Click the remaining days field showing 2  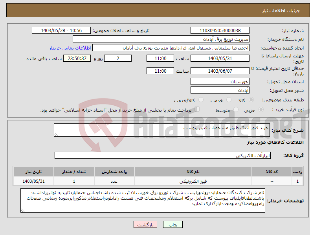pyautogui.click(x=118, y=58)
